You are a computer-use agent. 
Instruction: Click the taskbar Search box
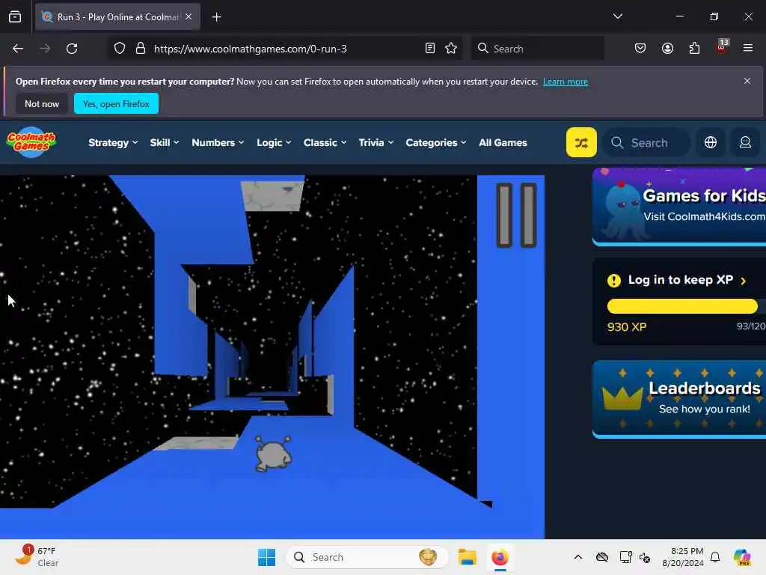tap(367, 557)
